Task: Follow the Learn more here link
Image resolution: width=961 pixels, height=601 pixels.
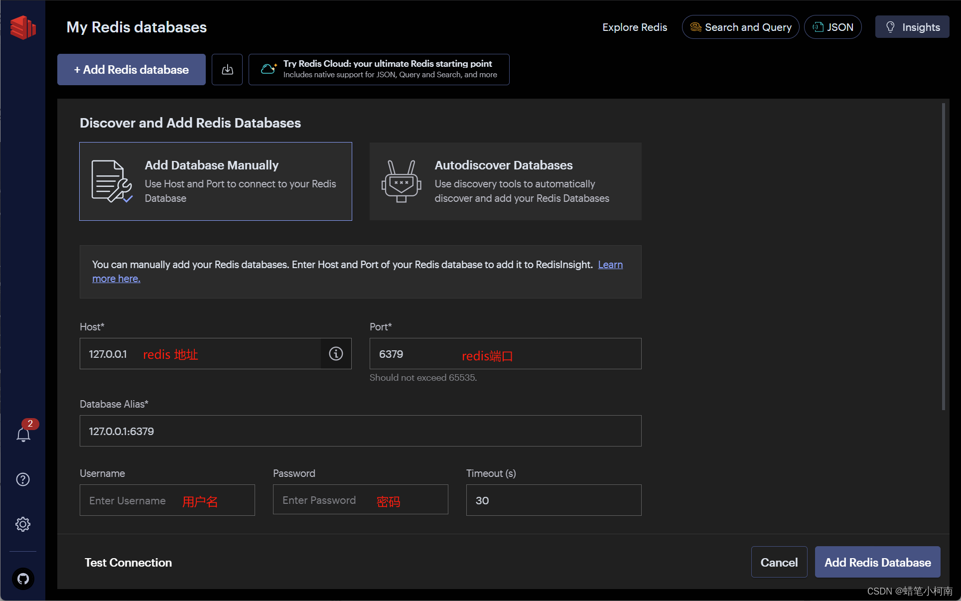Action: [610, 265]
